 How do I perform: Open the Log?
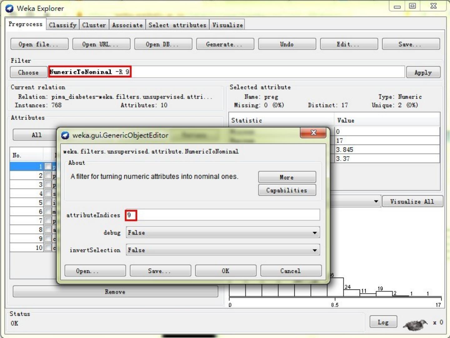[383, 322]
